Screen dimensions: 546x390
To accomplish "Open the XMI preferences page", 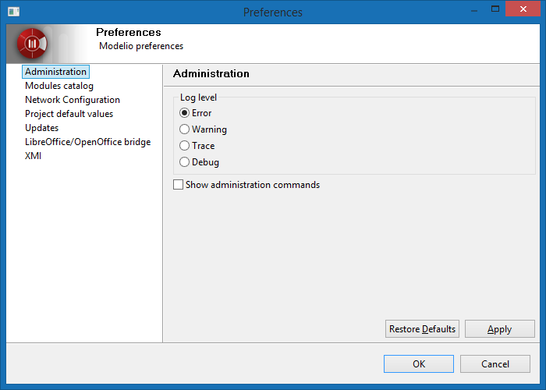I will (34, 156).
